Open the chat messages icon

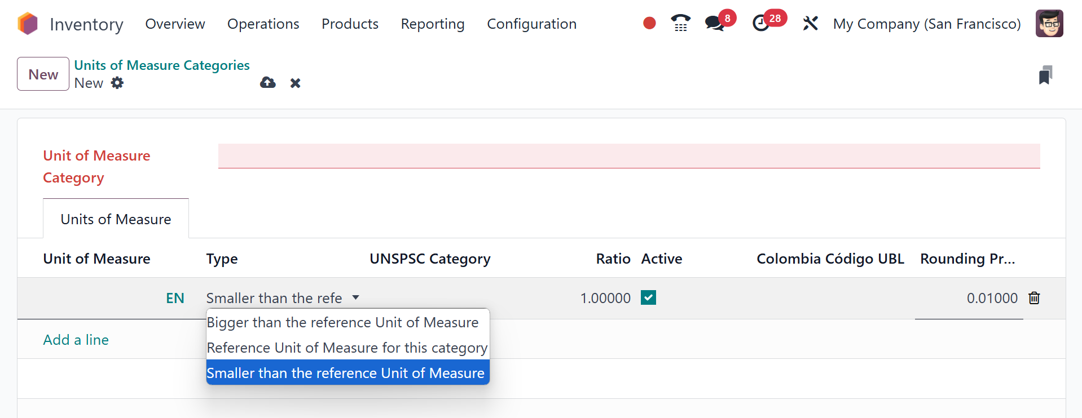coord(714,23)
